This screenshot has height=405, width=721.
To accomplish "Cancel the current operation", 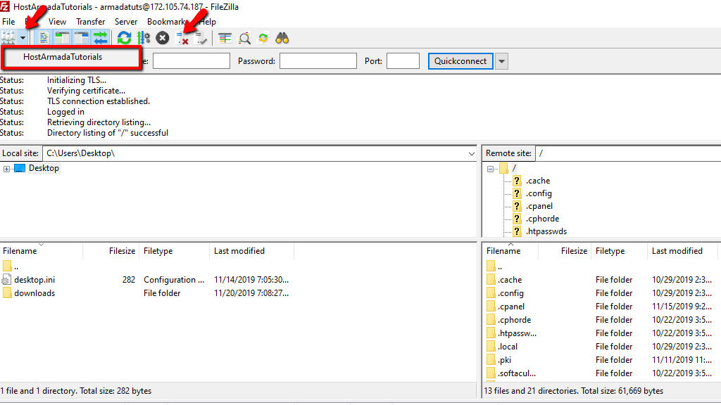I will [x=163, y=38].
